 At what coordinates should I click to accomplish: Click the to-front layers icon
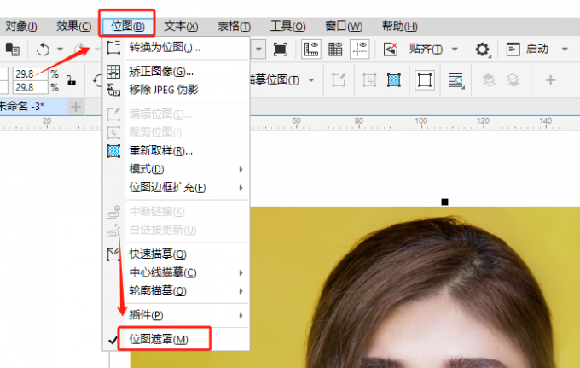point(489,80)
